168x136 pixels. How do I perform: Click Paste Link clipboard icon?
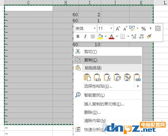point(137,77)
